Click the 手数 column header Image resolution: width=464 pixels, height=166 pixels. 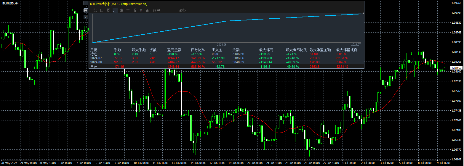pyautogui.click(x=118, y=50)
